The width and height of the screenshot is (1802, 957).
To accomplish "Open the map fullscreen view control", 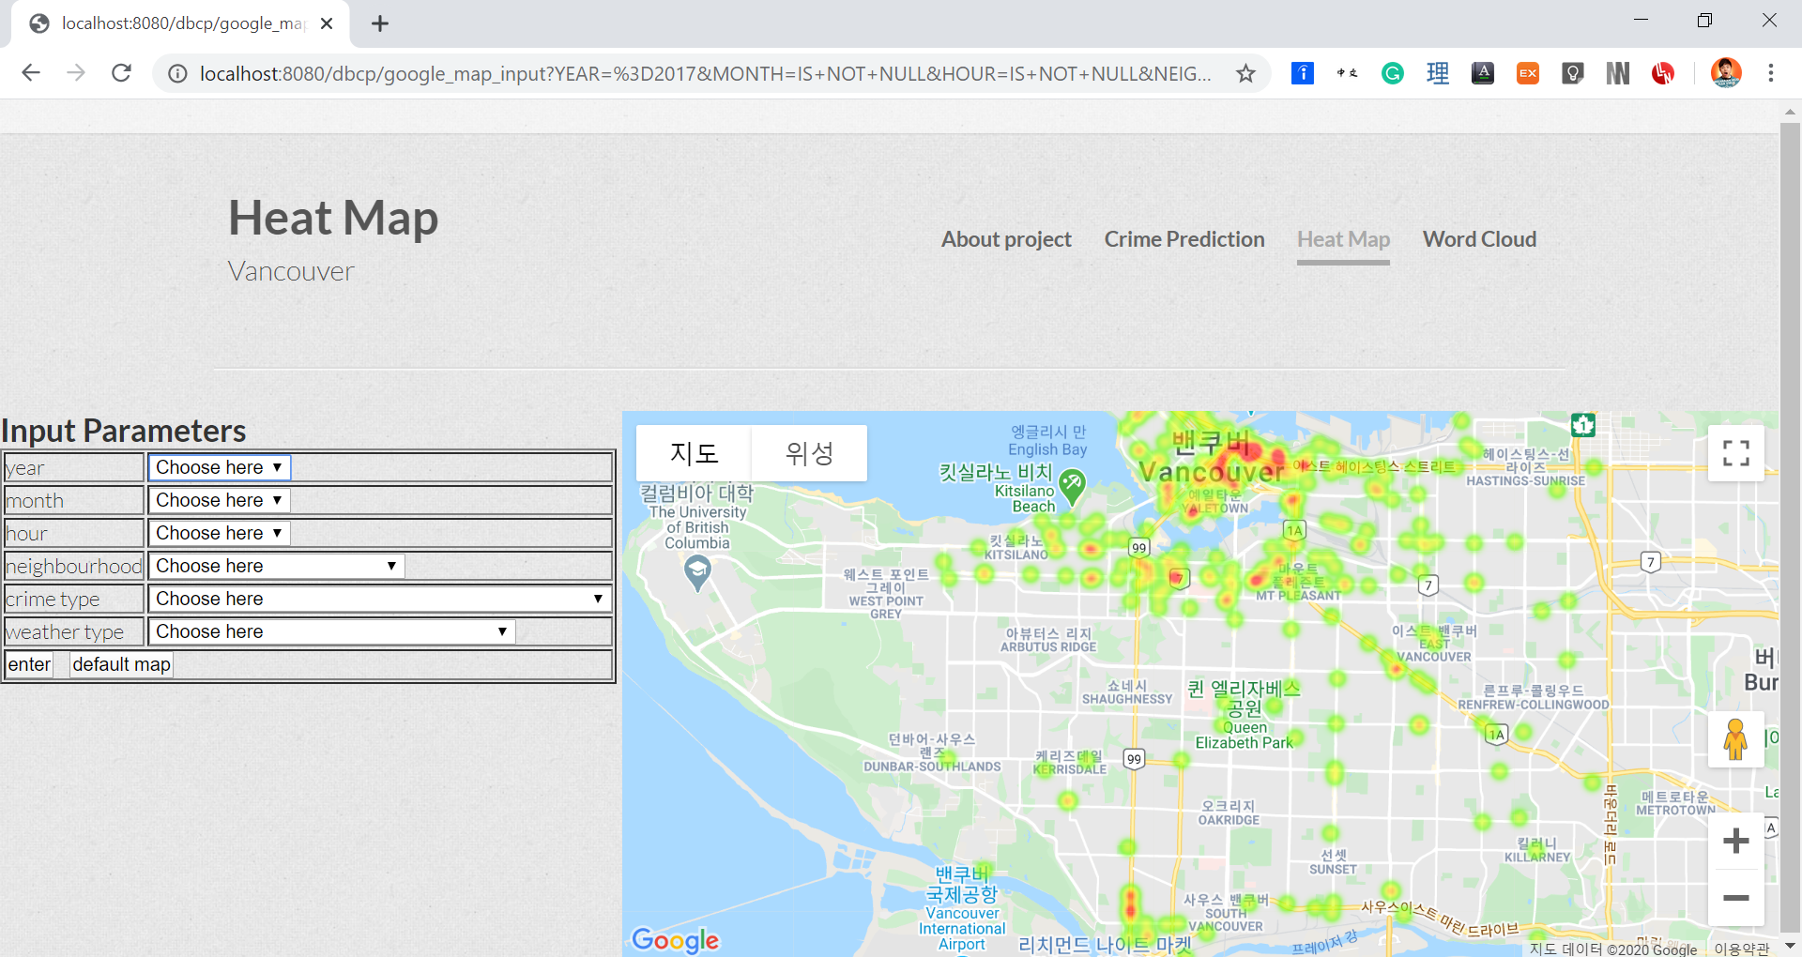I will coord(1735,453).
